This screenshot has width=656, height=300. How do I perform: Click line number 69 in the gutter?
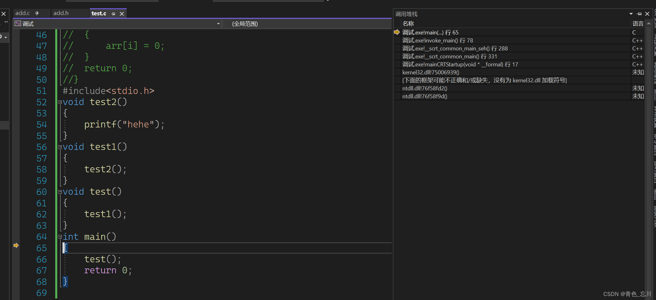pos(41,293)
